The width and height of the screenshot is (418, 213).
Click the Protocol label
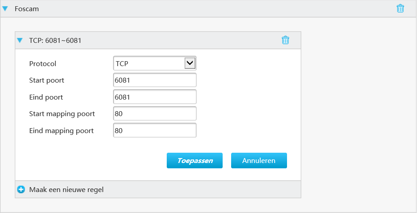[x=43, y=63]
